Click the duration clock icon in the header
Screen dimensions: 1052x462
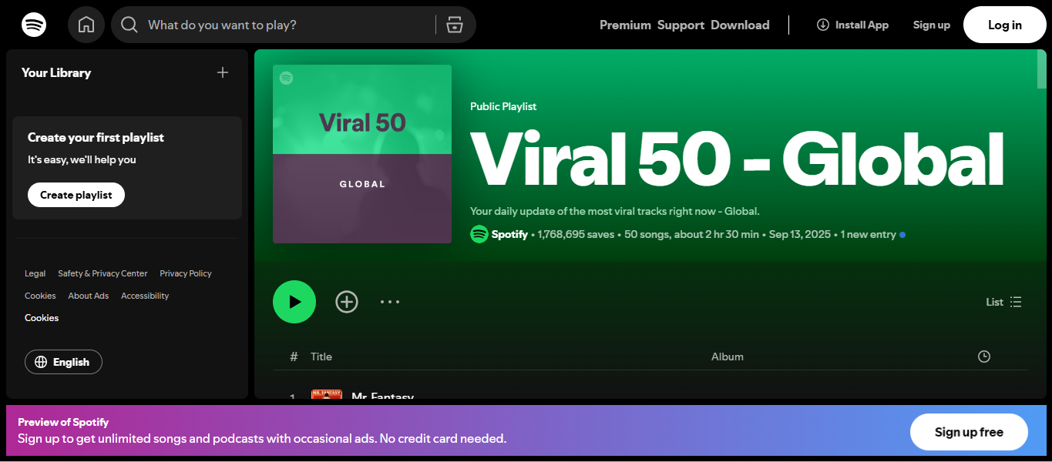[x=983, y=356]
